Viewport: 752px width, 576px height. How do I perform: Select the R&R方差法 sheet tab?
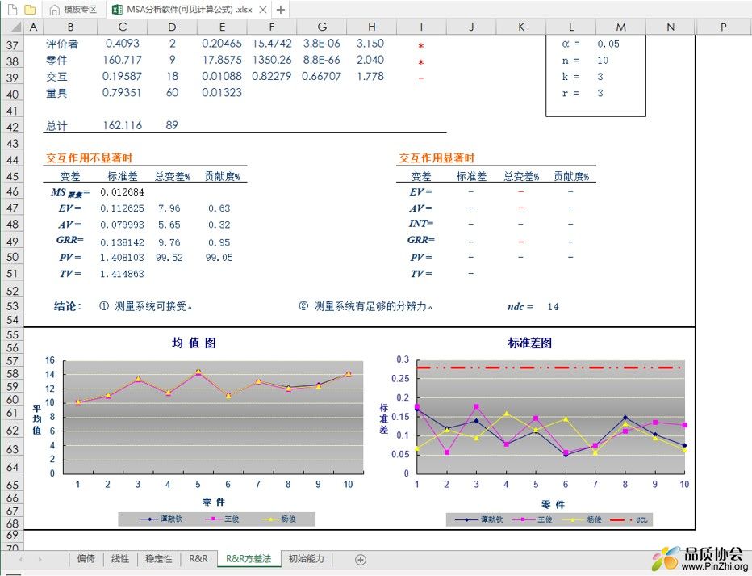click(249, 559)
